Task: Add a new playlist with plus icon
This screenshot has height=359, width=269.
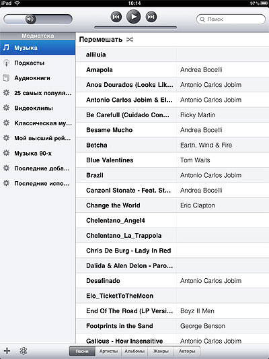Action: pyautogui.click(x=7, y=351)
